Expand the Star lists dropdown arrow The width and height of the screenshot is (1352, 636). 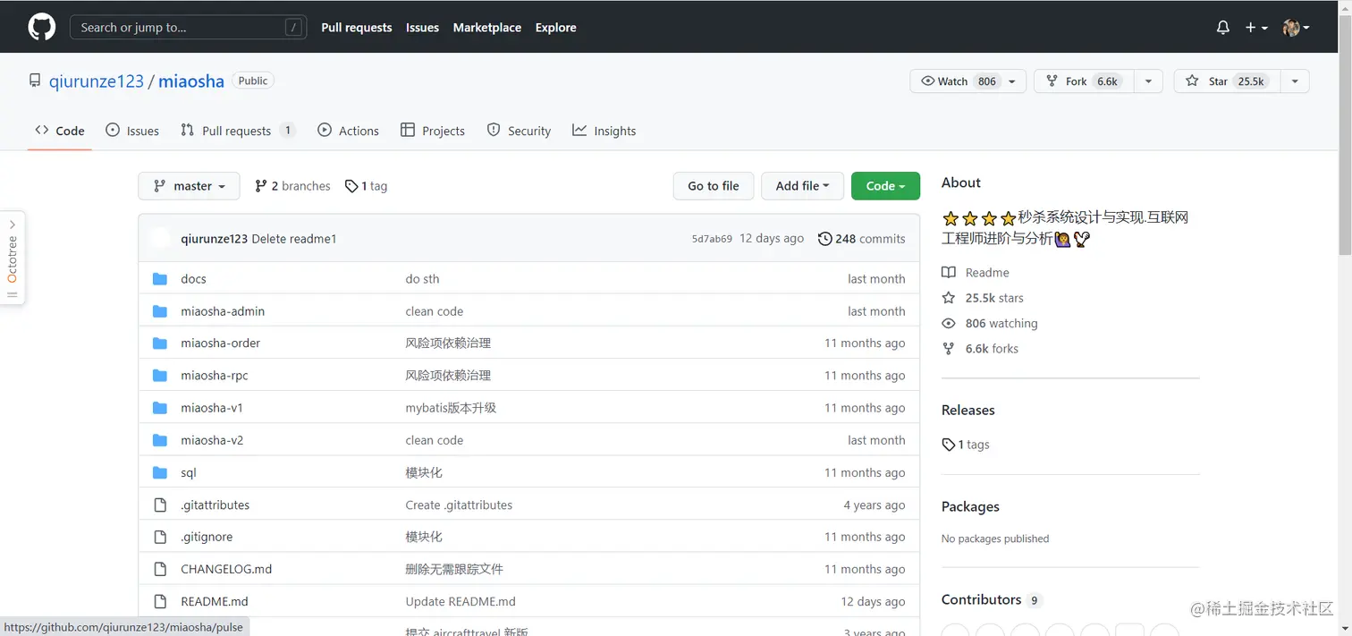pyautogui.click(x=1295, y=81)
